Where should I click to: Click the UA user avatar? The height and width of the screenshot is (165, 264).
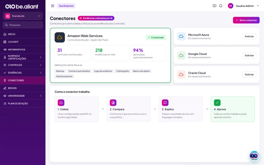coord(230,6)
